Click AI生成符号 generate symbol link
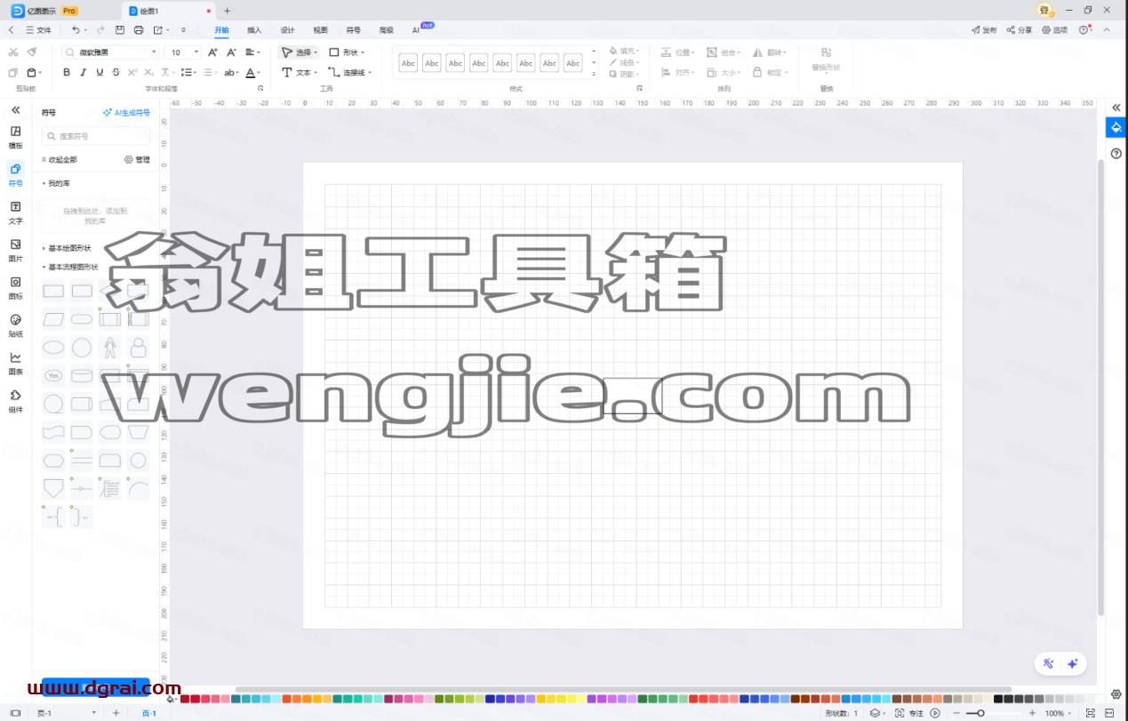Screen dimensions: 1128x721 pyautogui.click(x=126, y=113)
